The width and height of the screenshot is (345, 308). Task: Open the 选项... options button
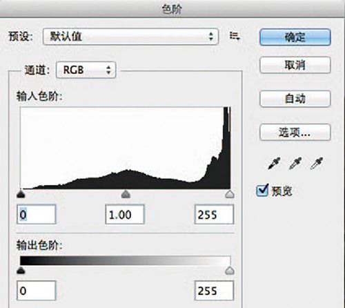[295, 132]
